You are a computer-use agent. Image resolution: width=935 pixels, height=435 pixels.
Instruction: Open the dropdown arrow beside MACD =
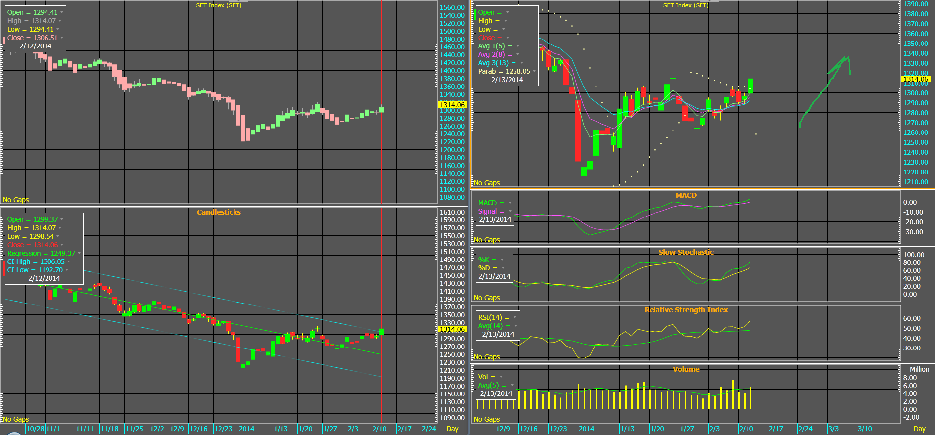tap(510, 203)
